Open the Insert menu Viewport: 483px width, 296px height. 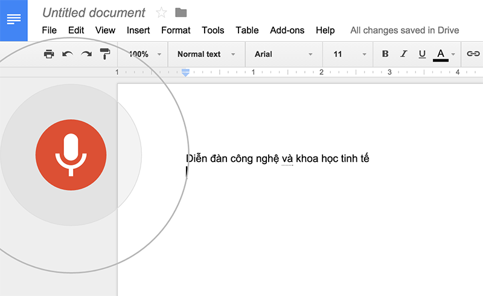[138, 30]
